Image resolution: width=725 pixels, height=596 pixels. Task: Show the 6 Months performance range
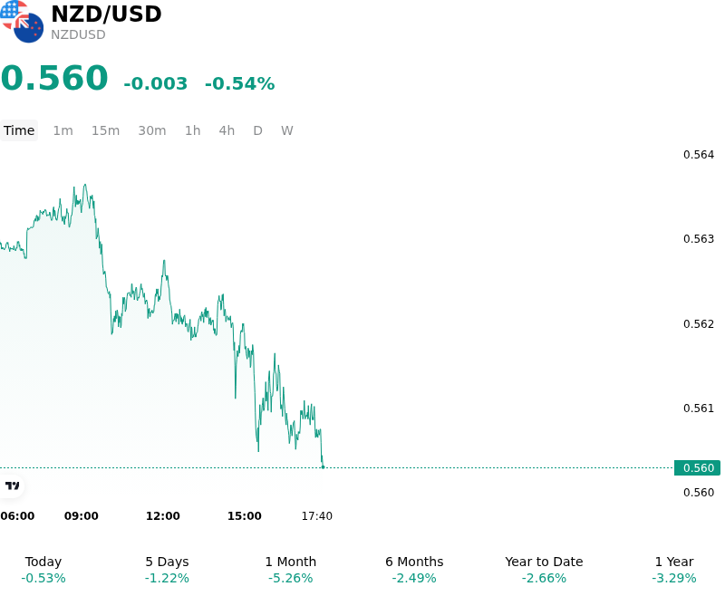click(414, 570)
